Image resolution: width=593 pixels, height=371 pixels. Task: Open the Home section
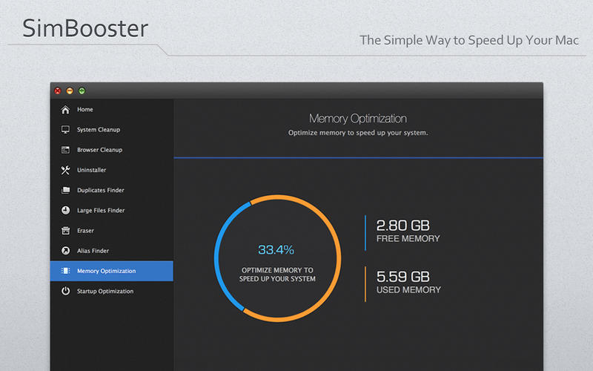pyautogui.click(x=85, y=110)
